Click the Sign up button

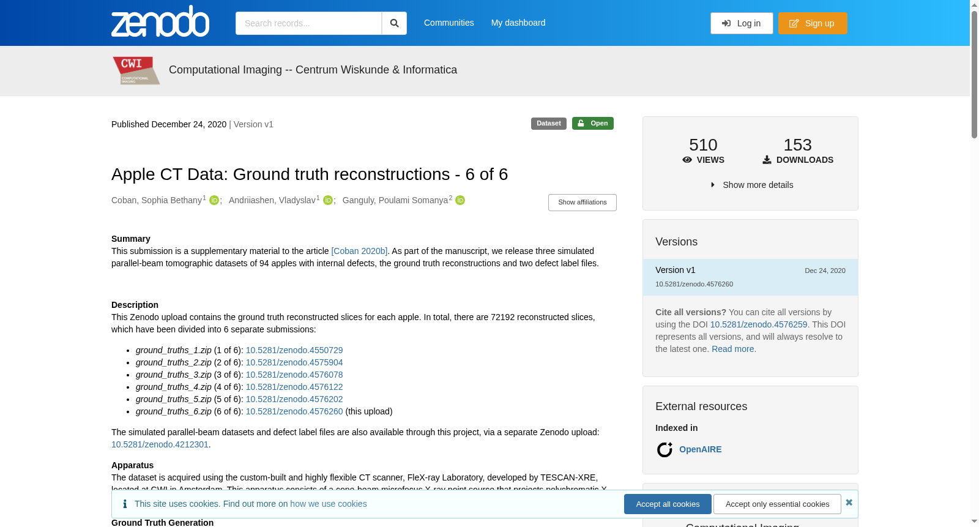813,23
